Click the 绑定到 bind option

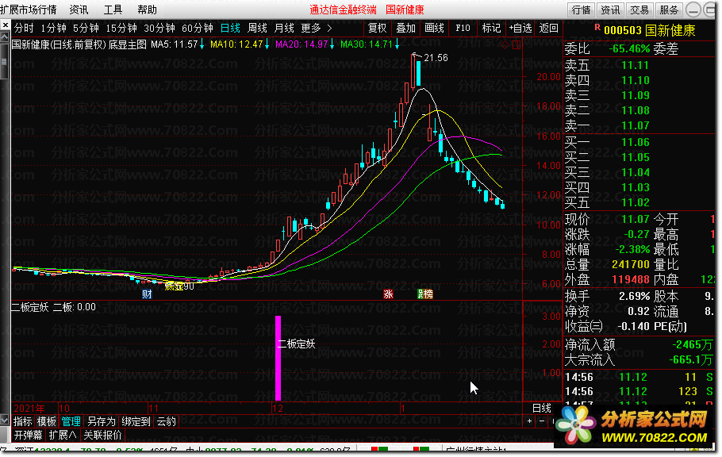tap(136, 421)
